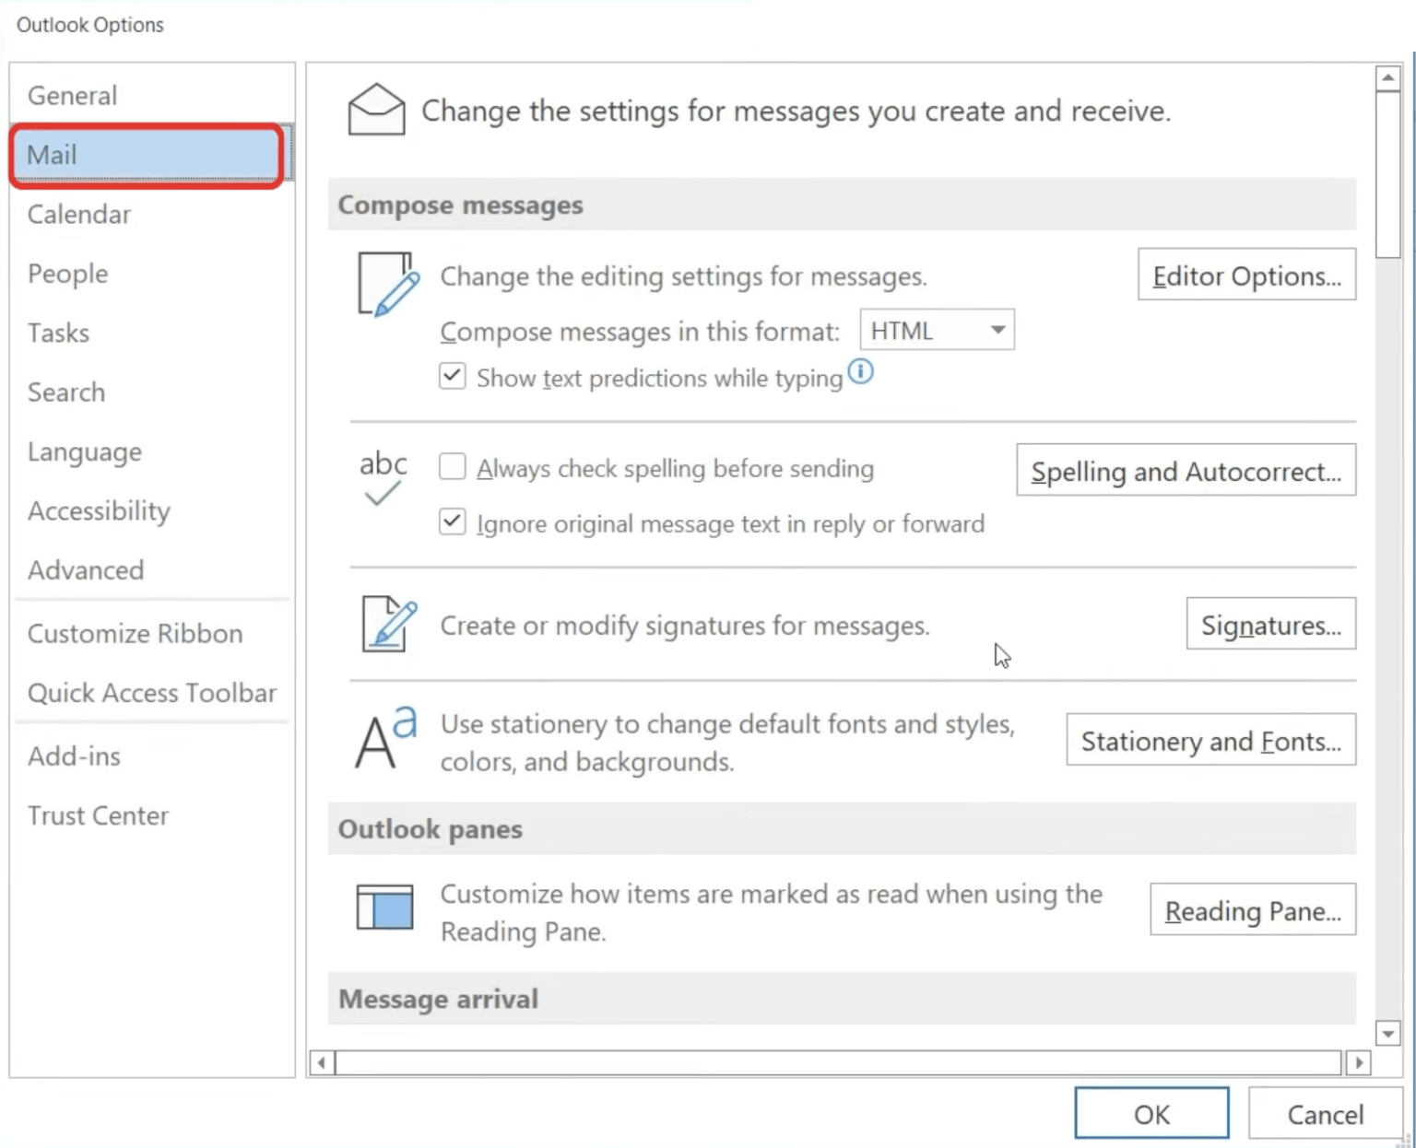The height and width of the screenshot is (1148, 1416).
Task: Click the scrollbar down arrow
Action: [x=1389, y=1033]
